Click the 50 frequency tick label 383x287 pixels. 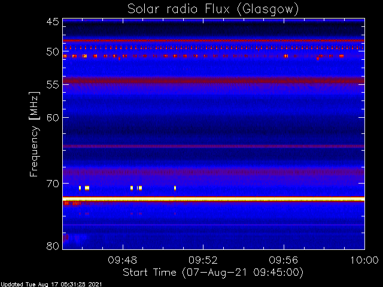(x=53, y=52)
